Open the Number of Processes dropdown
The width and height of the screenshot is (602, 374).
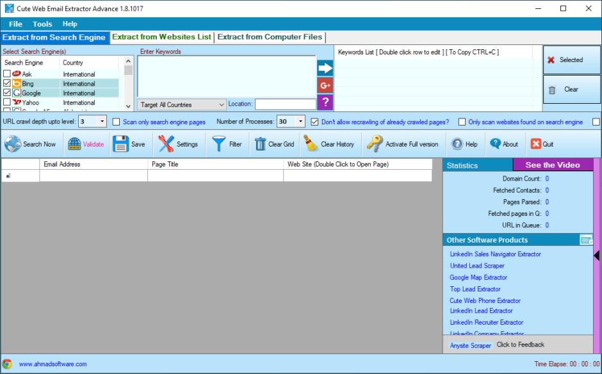(x=300, y=121)
